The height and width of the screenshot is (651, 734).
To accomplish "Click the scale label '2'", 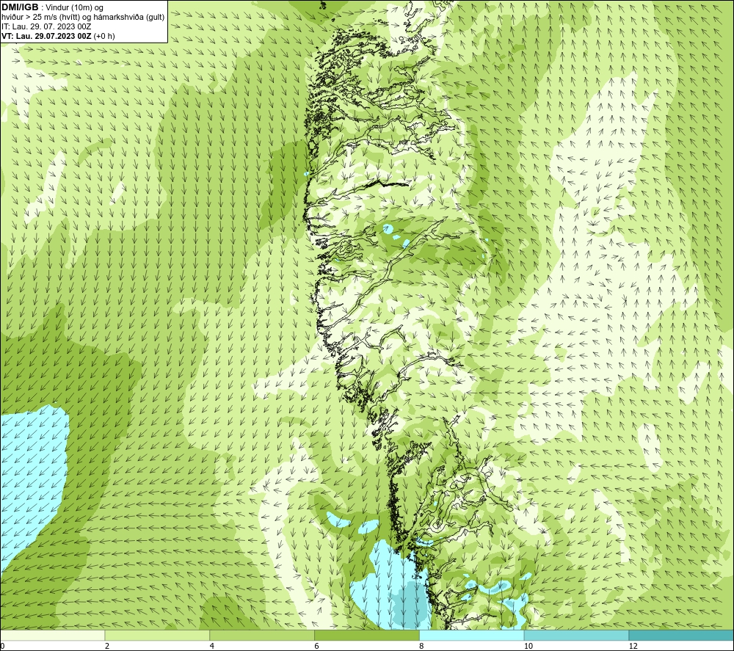I will pos(107,646).
